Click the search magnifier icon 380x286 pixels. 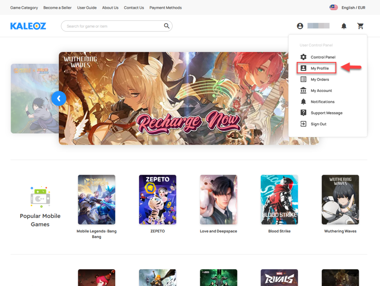pos(166,26)
